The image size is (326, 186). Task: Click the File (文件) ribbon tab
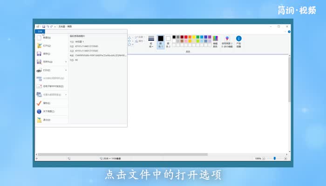tap(40, 32)
